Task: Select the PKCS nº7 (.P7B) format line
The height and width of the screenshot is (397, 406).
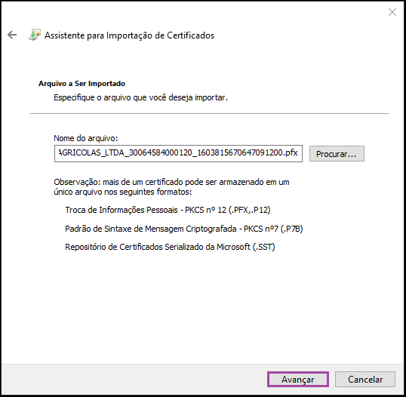Action: pos(184,229)
